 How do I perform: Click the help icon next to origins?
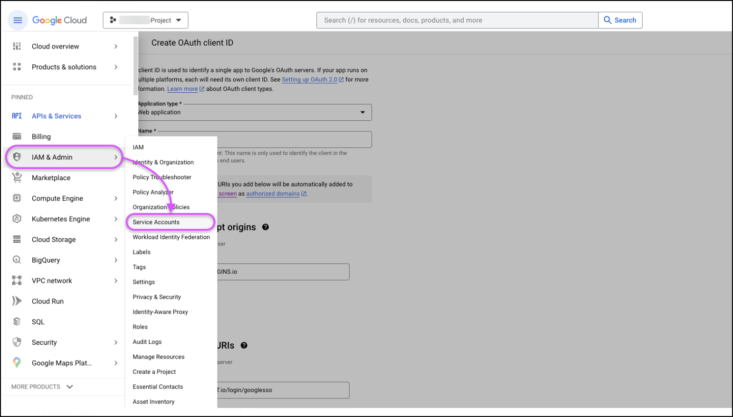point(266,227)
